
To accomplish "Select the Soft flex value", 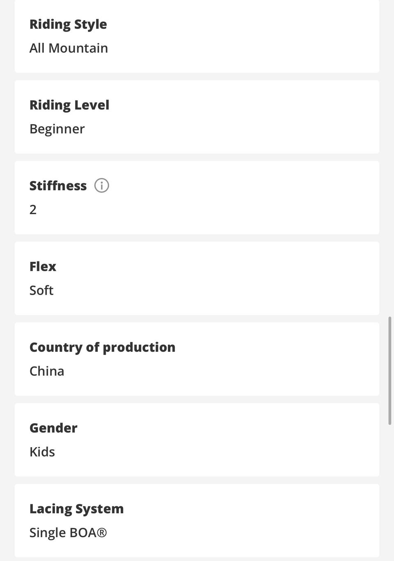I will (x=41, y=290).
